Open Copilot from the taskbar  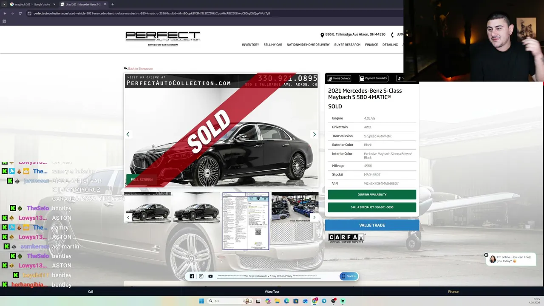[268, 301]
